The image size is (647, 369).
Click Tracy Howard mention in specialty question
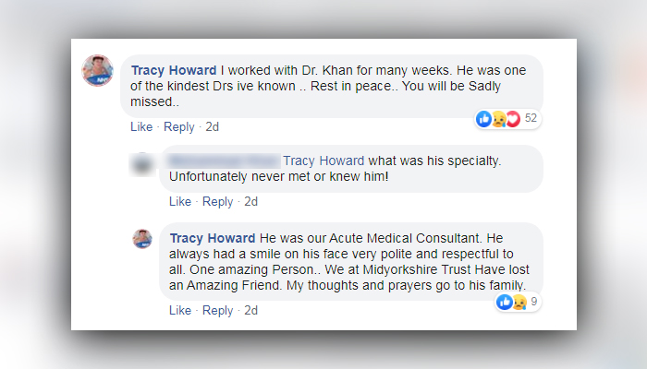coord(322,160)
